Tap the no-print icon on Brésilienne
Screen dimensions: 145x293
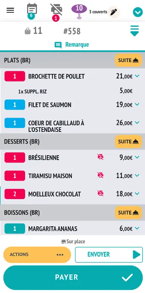(x=100, y=157)
